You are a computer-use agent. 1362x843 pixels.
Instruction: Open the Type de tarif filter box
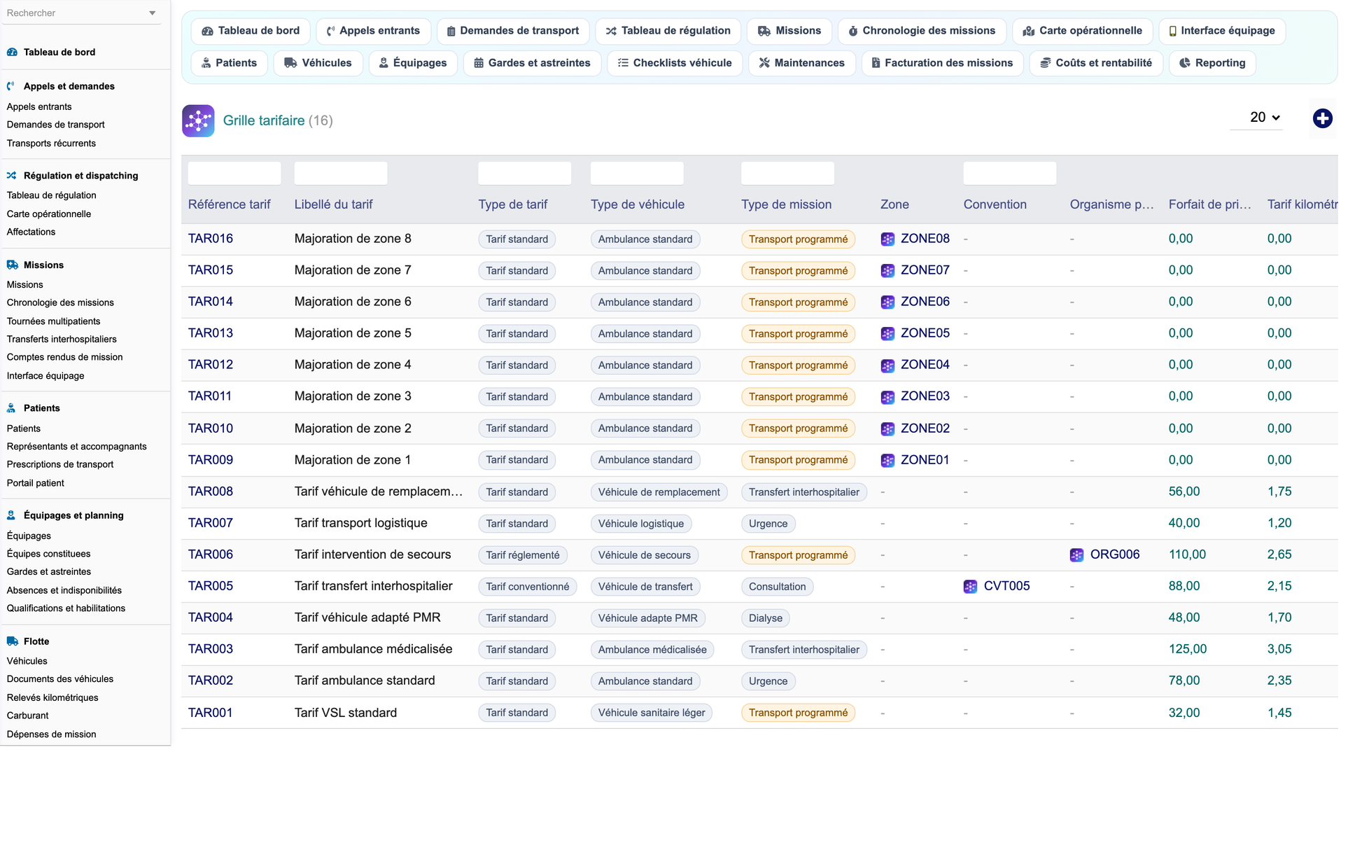point(524,173)
